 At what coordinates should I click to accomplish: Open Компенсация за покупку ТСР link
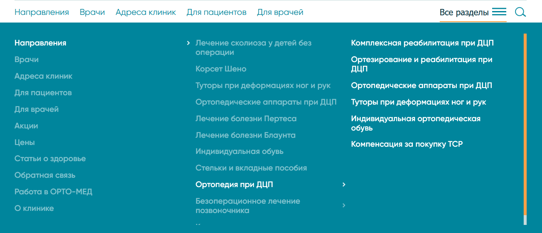[406, 144]
